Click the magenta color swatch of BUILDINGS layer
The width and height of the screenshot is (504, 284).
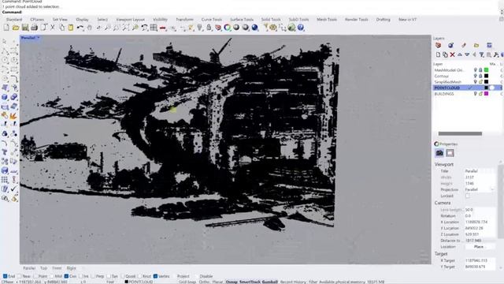click(x=487, y=94)
